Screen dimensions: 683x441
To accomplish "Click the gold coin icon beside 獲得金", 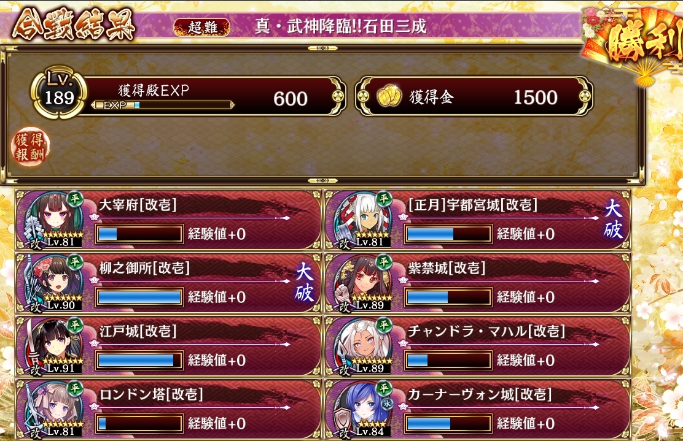I will tap(389, 96).
